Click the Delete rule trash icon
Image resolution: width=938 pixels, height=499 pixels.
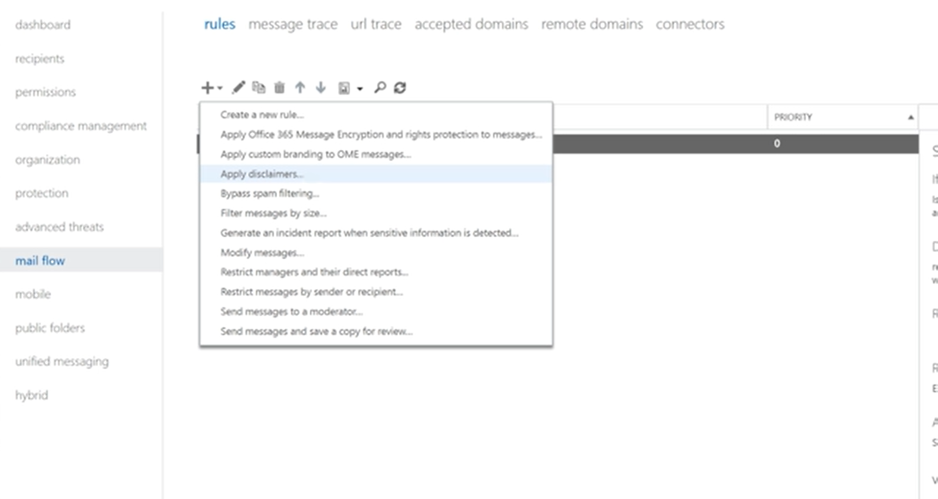pos(279,87)
